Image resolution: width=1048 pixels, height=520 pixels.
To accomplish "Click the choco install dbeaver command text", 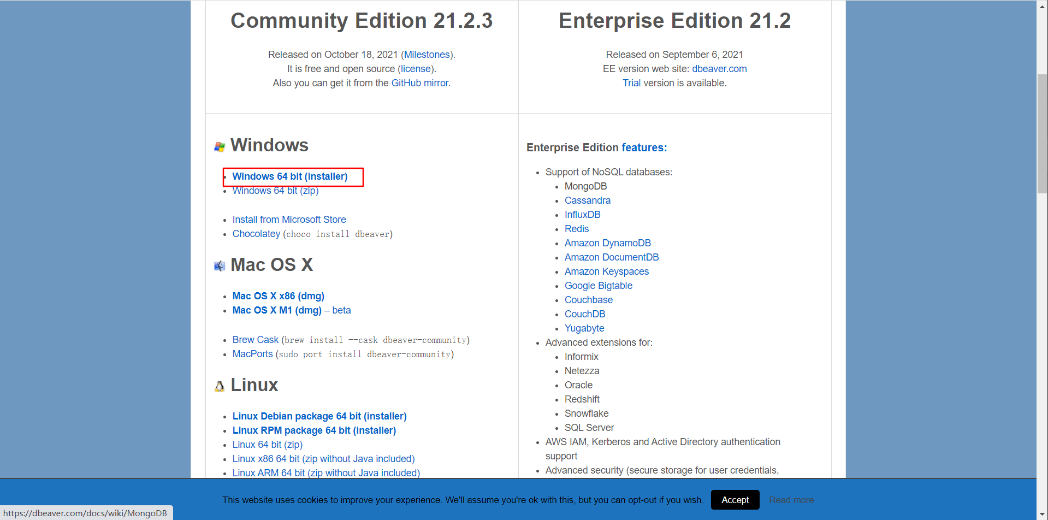I will point(338,234).
